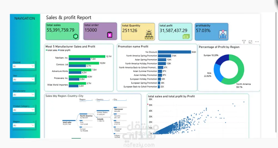This screenshot has width=278, height=148.
Task: Click the Fabrikam, Inc. total sales bar
Action: [x=87, y=57]
